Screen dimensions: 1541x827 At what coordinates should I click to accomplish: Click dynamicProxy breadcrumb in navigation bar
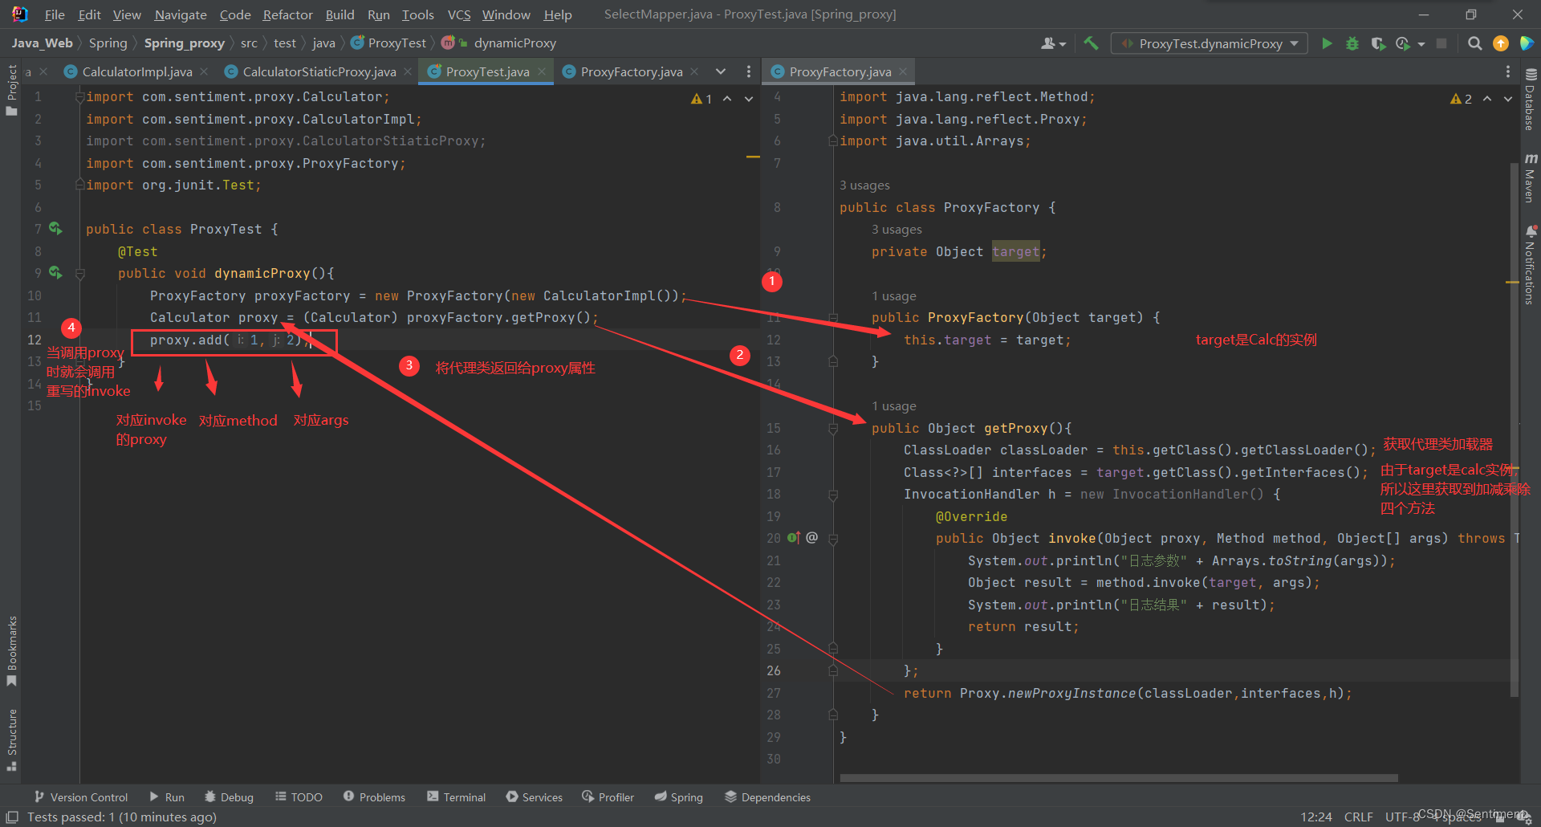[x=514, y=43]
